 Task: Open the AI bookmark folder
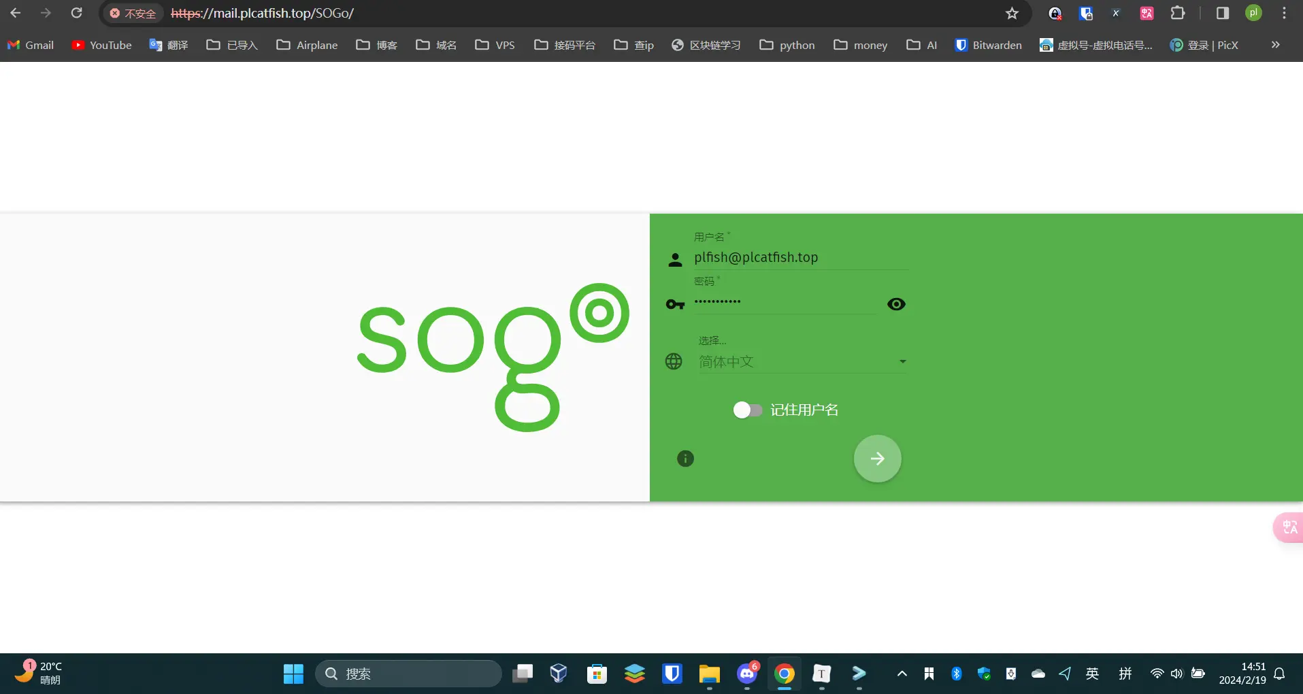click(922, 45)
